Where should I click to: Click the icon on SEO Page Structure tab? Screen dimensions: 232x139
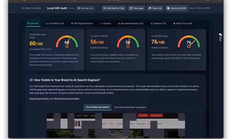click(72, 23)
